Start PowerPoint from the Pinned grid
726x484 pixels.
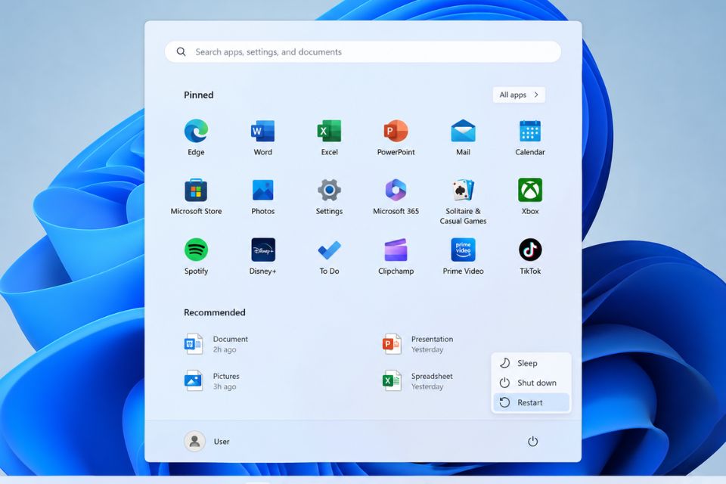point(396,131)
